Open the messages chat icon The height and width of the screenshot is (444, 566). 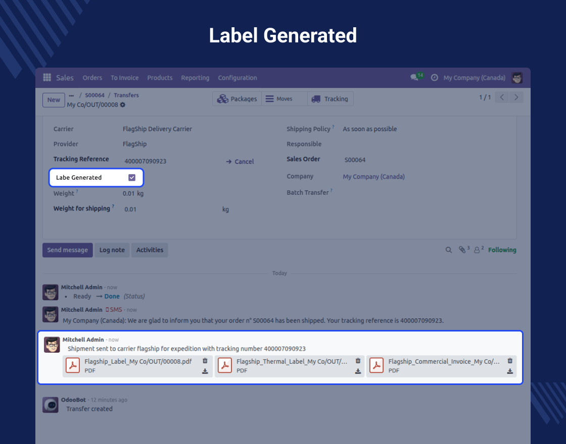coord(414,78)
